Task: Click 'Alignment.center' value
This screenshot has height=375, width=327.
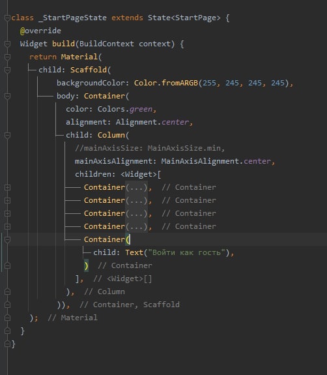Action: point(152,122)
